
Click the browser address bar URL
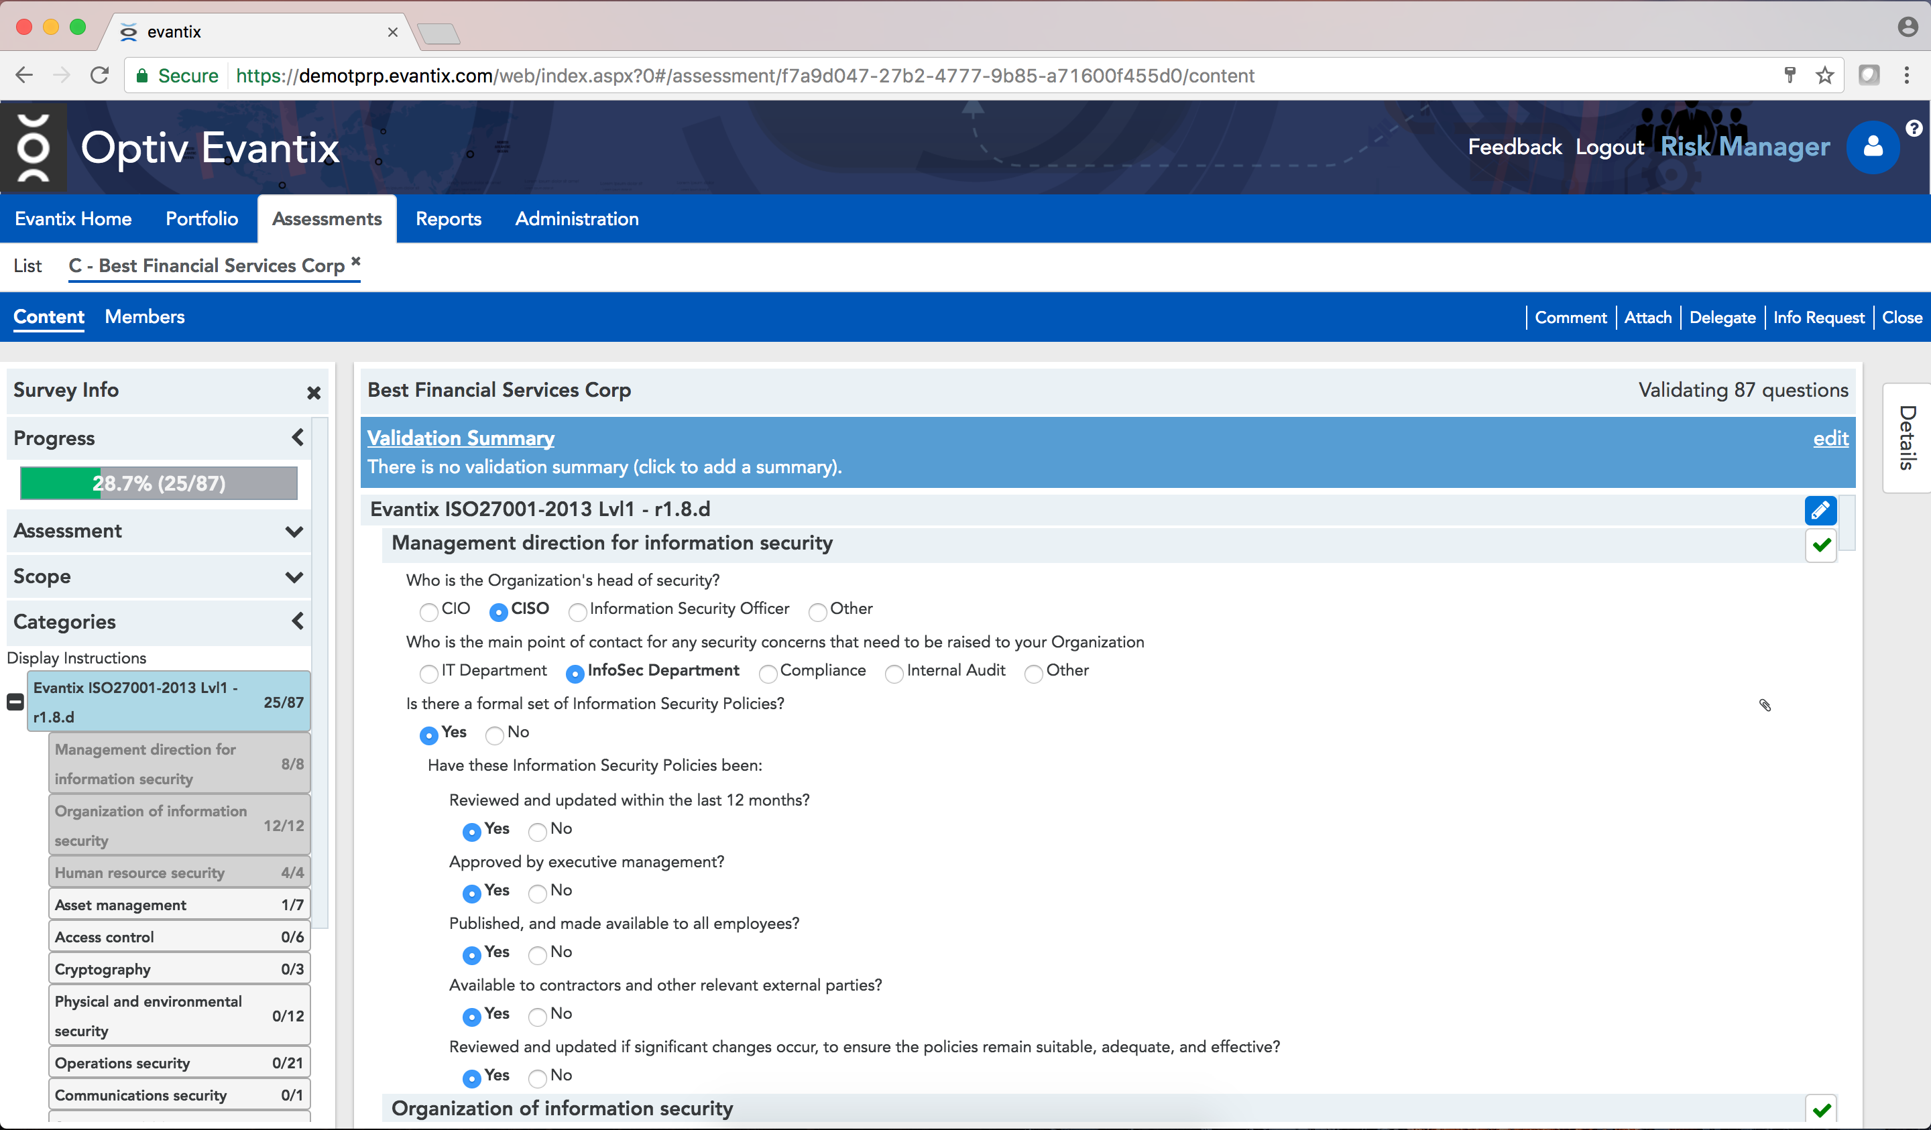coord(745,76)
